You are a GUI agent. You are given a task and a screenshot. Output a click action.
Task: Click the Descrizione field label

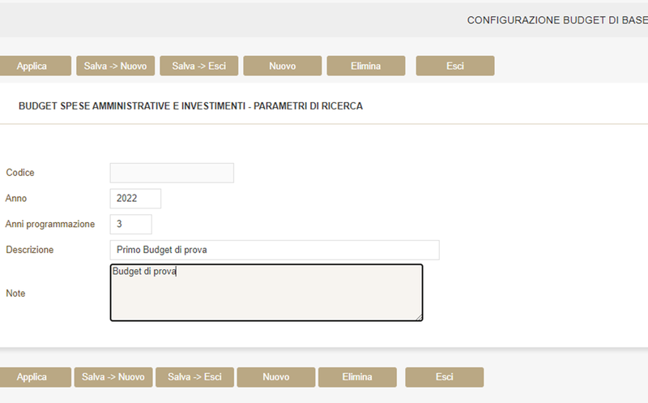pos(30,250)
